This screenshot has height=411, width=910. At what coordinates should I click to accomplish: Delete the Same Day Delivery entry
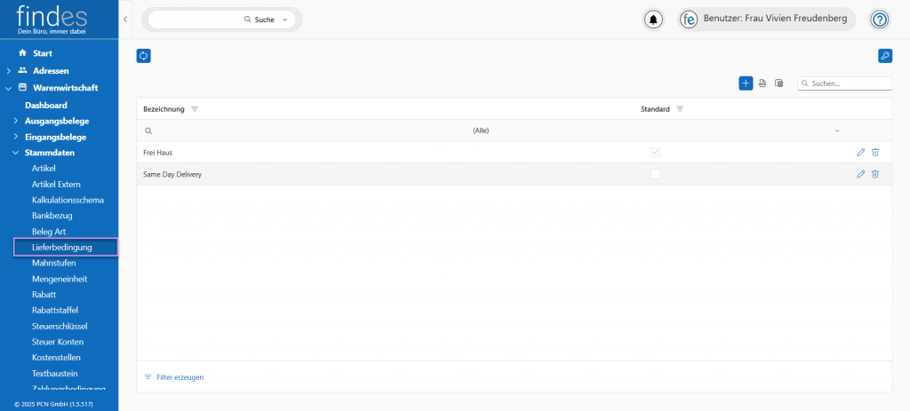(x=875, y=174)
